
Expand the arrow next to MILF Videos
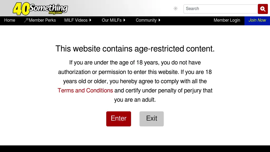90,20
